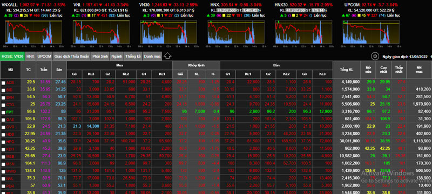Mark the GAS checkbox
The width and height of the screenshot is (432, 194).
click(x=3, y=120)
